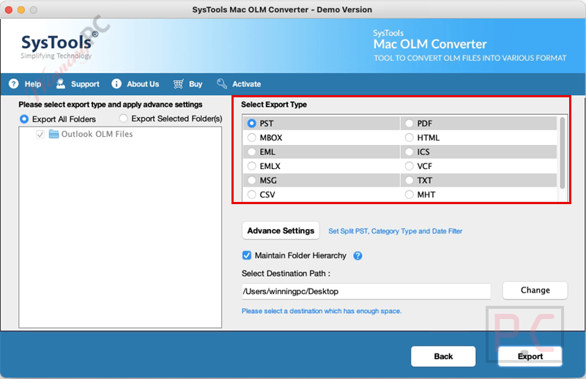
Task: Click the destination path input field
Action: tap(366, 291)
